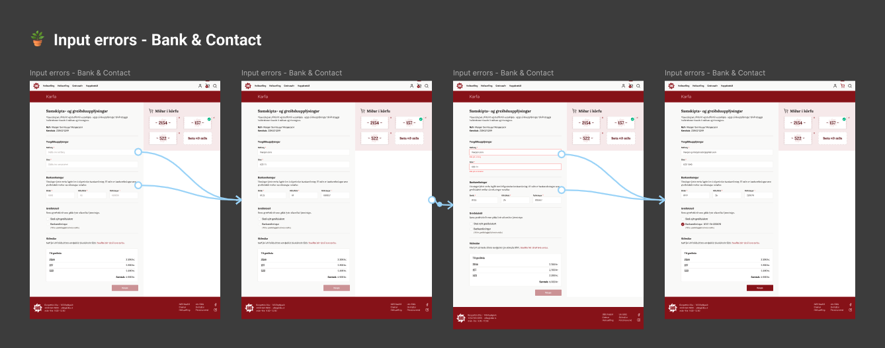Click the red logo in the first frame header
Screen dimensions: 885x348
[36, 86]
